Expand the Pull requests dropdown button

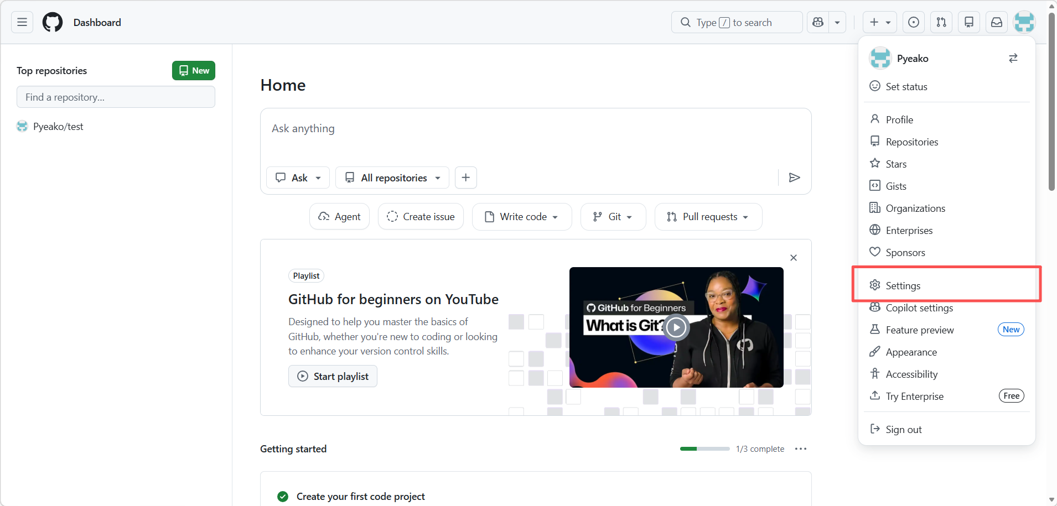click(x=708, y=217)
